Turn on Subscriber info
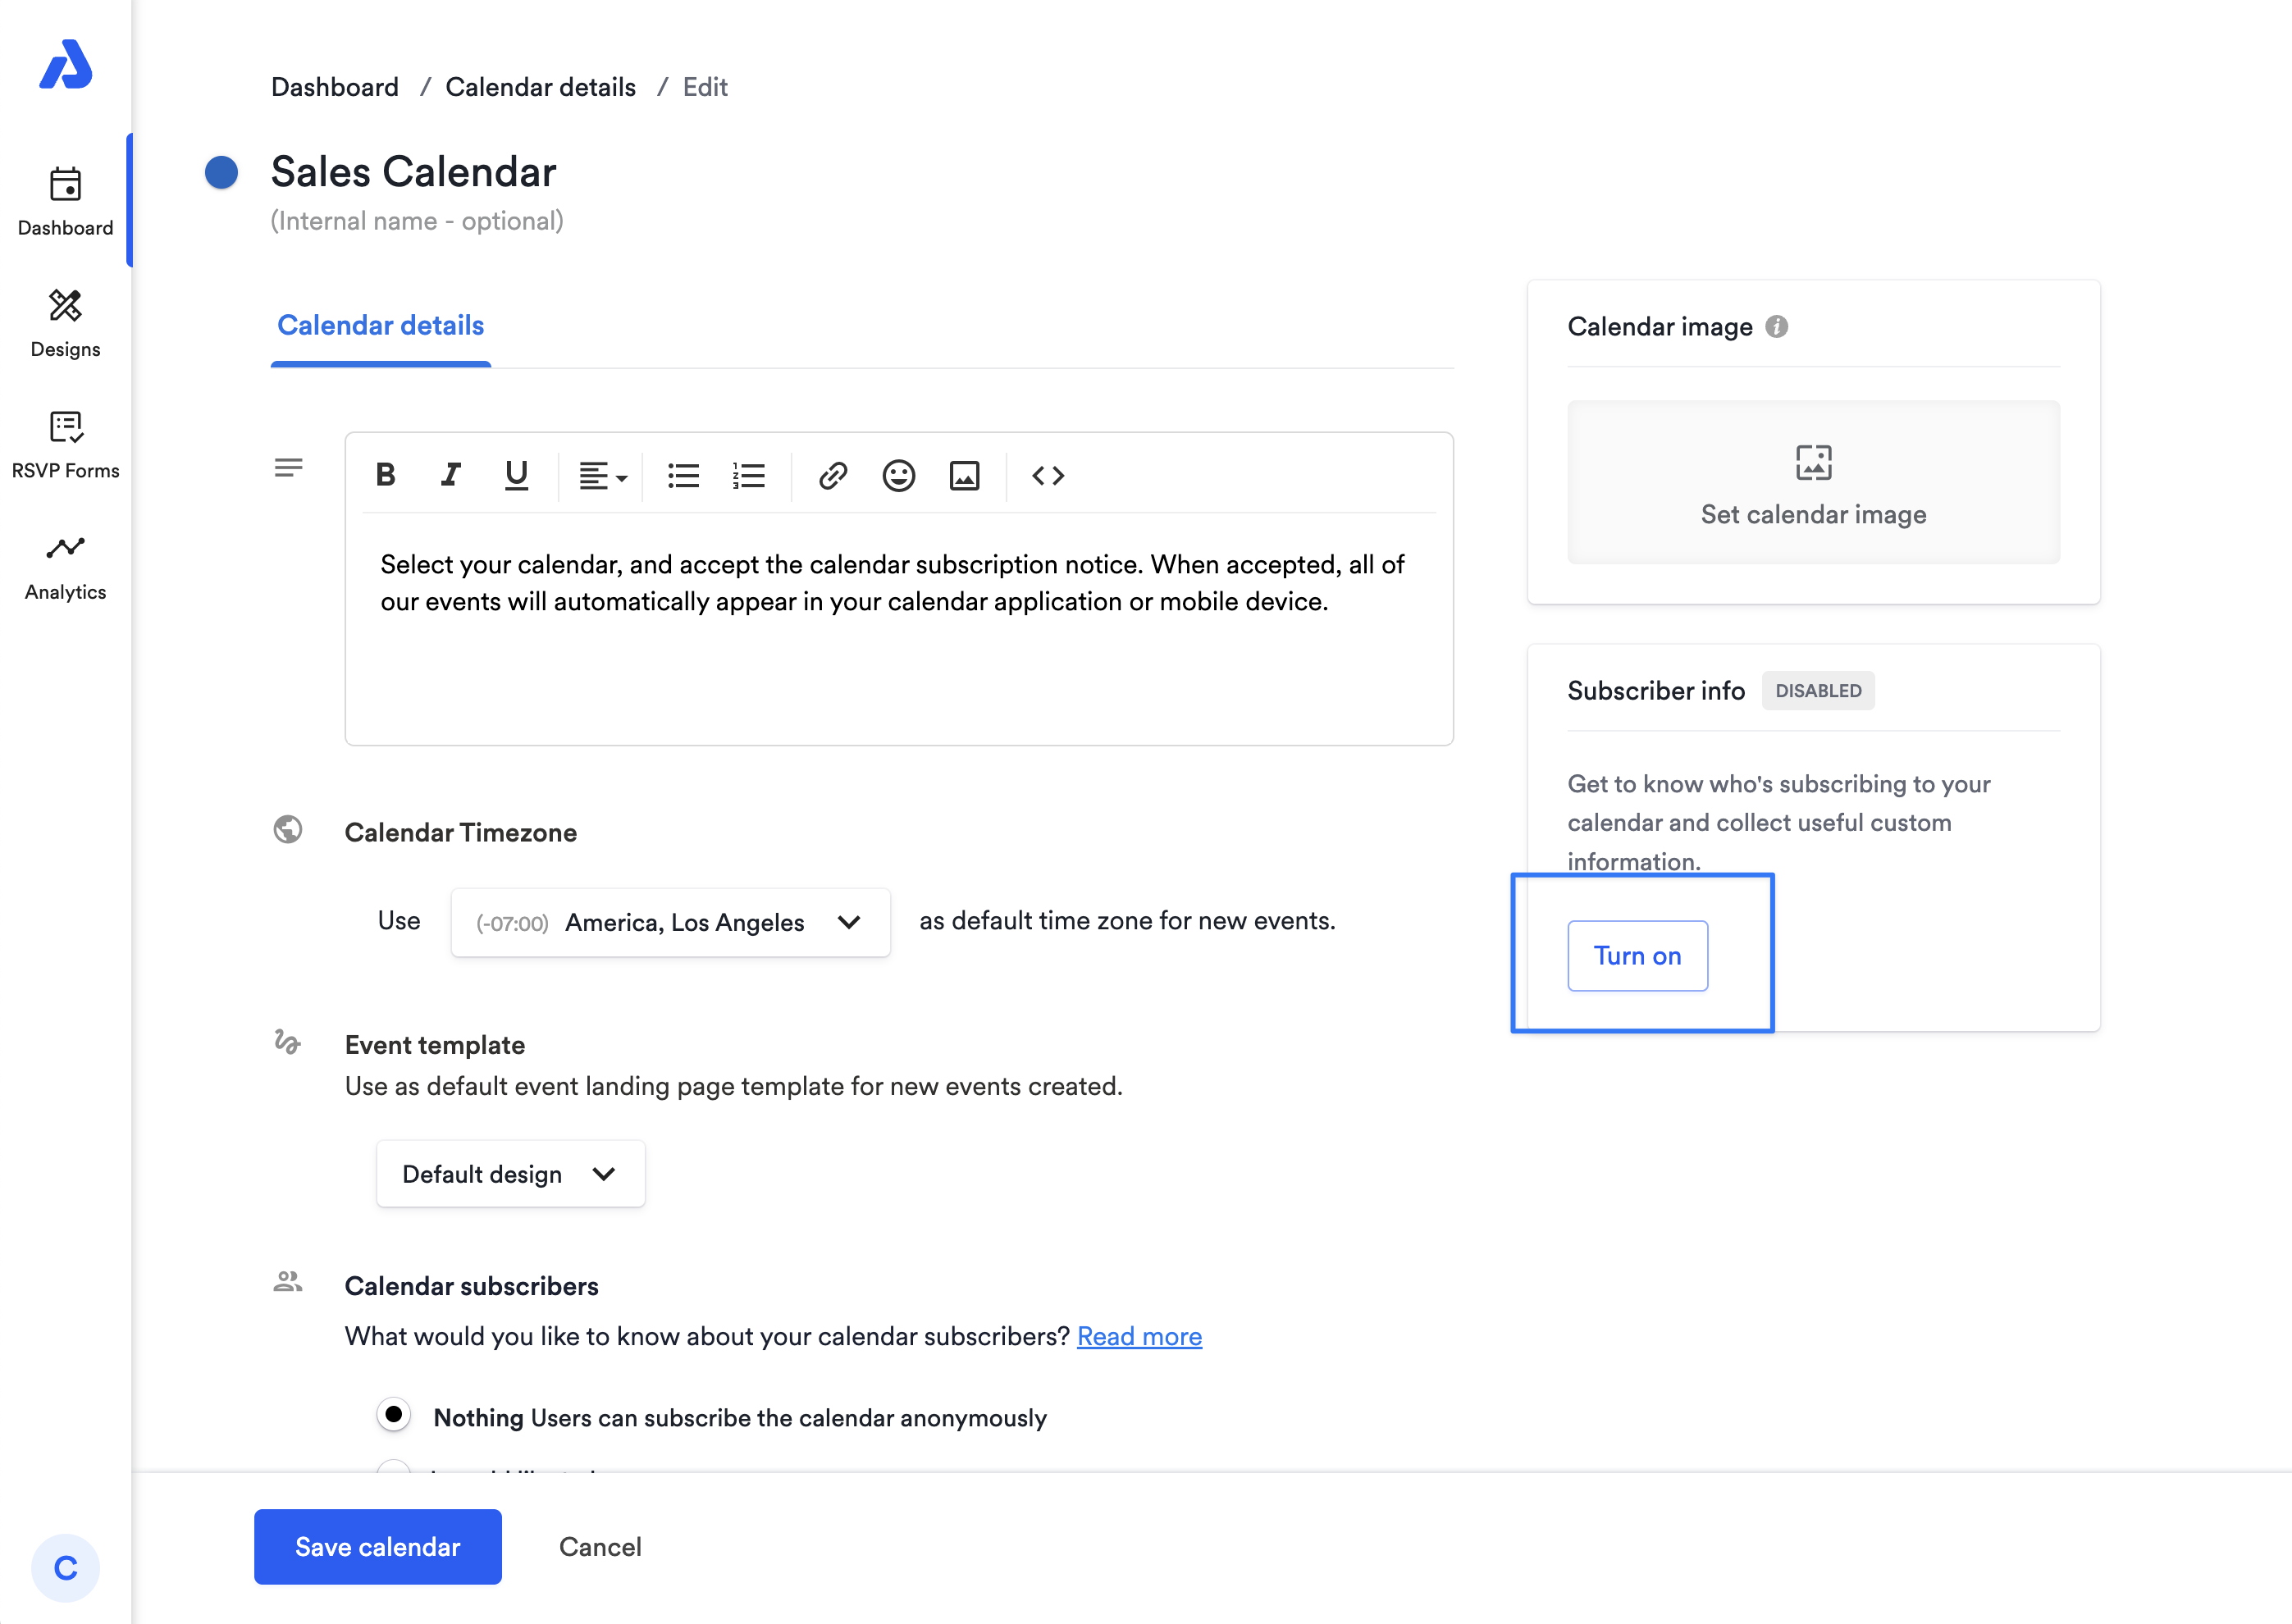The image size is (2292, 1624). 1637,956
